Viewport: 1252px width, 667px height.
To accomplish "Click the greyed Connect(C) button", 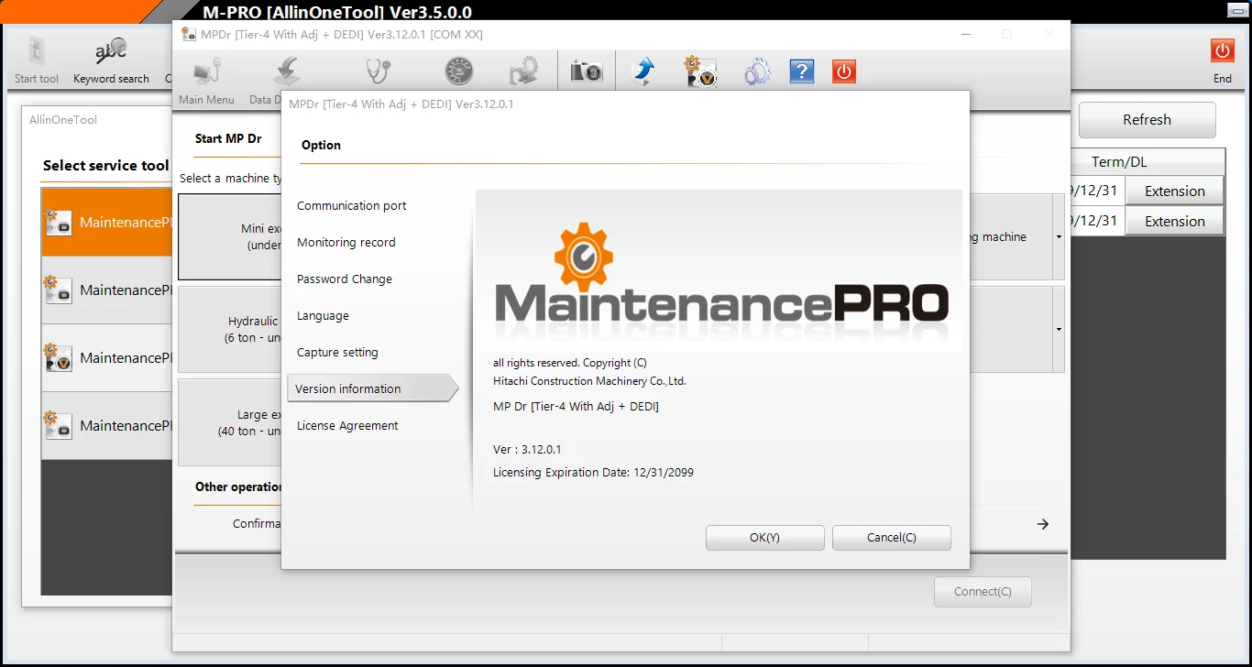I will point(983,592).
